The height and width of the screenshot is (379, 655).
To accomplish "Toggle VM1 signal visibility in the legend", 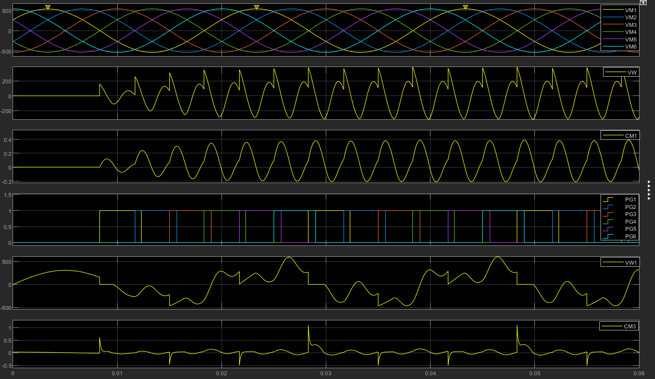I will pyautogui.click(x=620, y=10).
